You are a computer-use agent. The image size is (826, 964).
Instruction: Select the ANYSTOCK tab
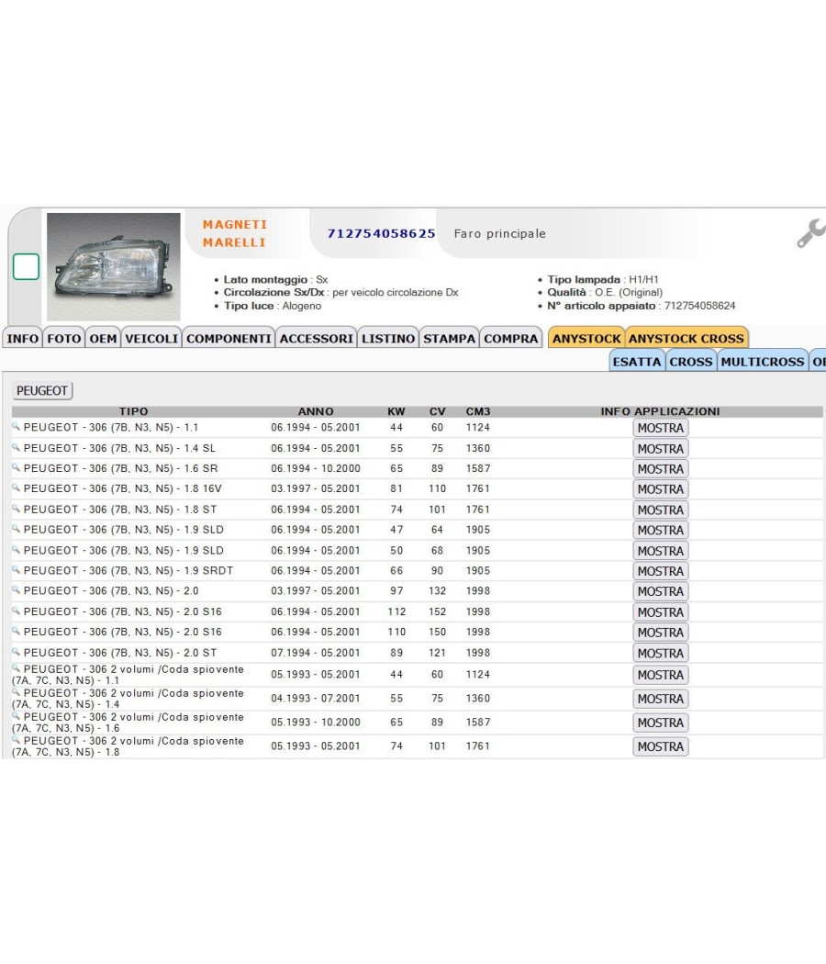586,338
